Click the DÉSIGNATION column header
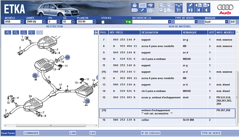Screen dimensions: 239x137 (161, 32)
